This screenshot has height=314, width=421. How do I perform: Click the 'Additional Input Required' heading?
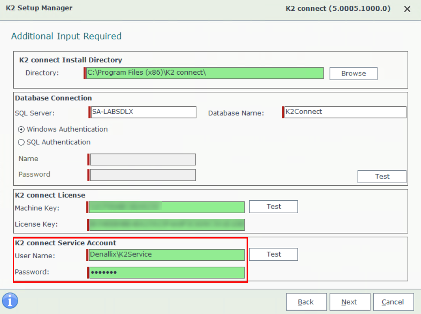pyautogui.click(x=66, y=36)
